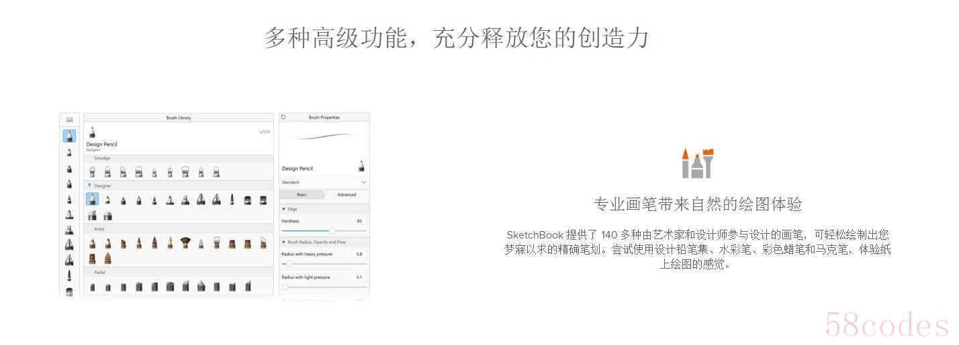Image resolution: width=959 pixels, height=345 pixels.
Task: Click the Brush Library panel title
Action: pos(179,117)
